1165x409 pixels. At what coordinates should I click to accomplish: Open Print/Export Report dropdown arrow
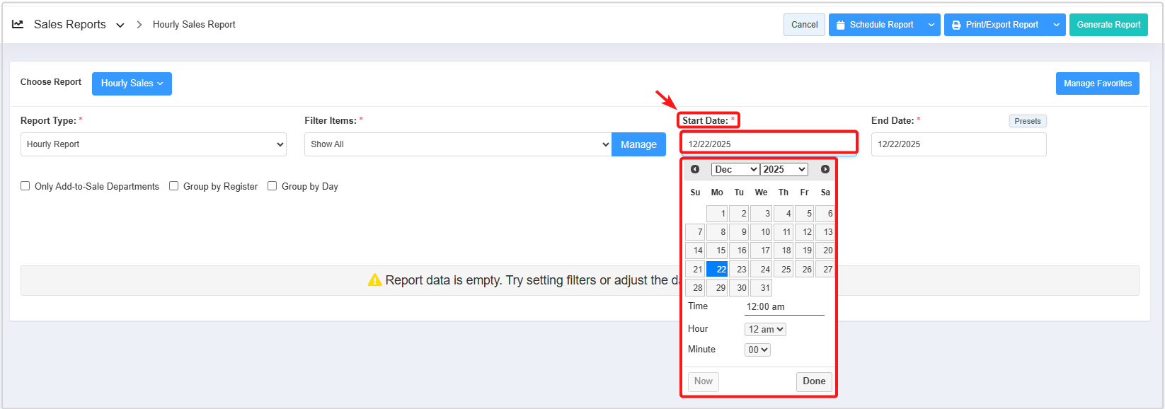1056,25
